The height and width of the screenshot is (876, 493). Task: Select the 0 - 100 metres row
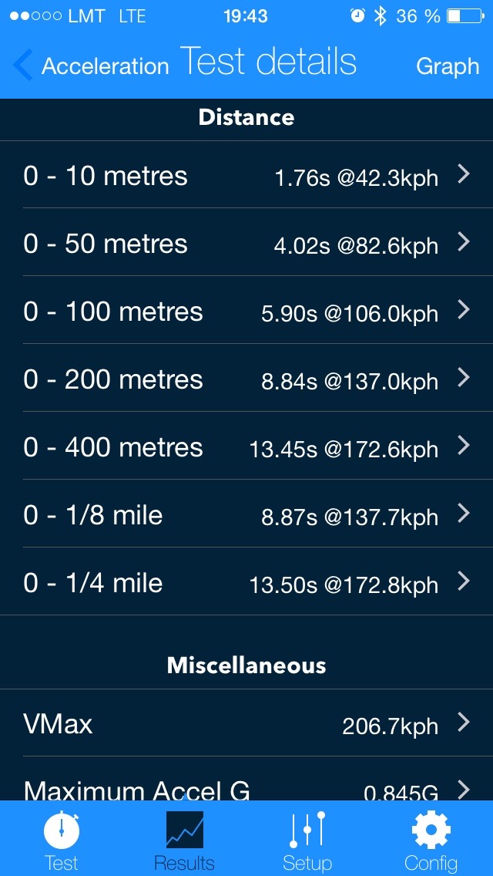(x=246, y=310)
